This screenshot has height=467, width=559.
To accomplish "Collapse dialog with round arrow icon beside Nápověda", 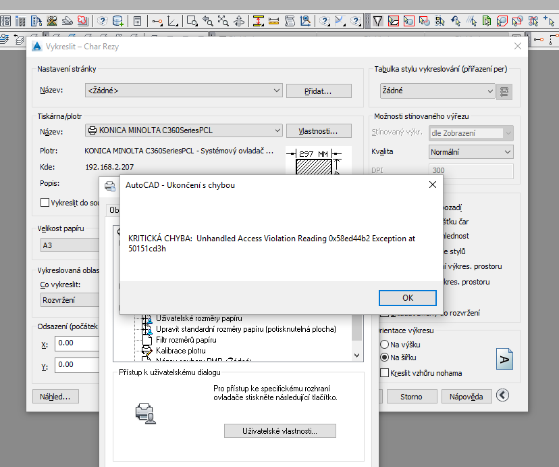I will point(502,396).
